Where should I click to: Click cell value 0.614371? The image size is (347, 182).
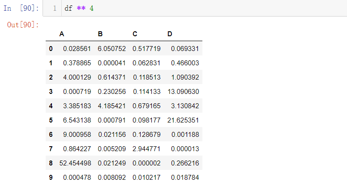pyautogui.click(x=112, y=77)
